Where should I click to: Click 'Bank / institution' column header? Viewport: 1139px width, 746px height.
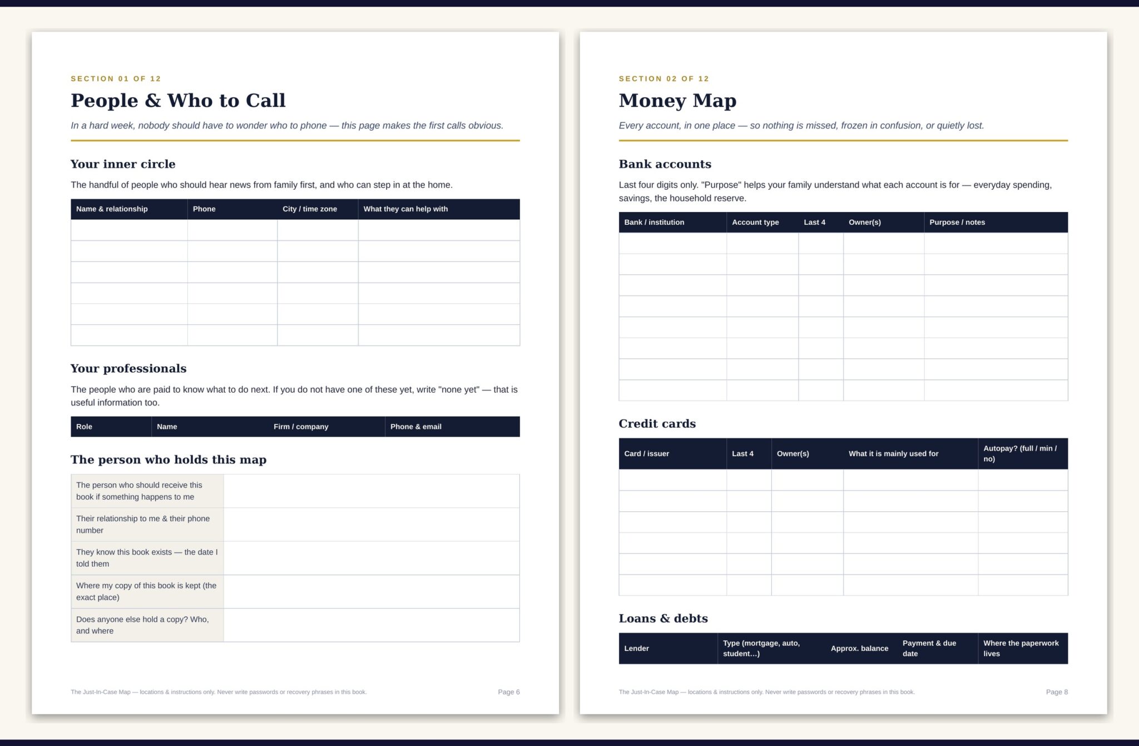pos(672,223)
